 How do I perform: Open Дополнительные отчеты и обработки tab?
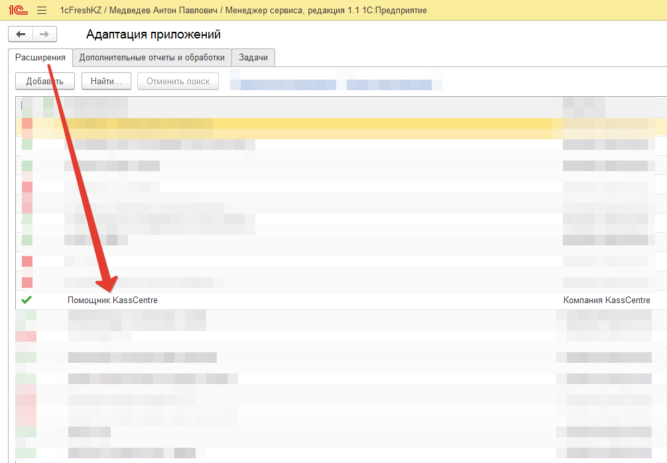152,58
